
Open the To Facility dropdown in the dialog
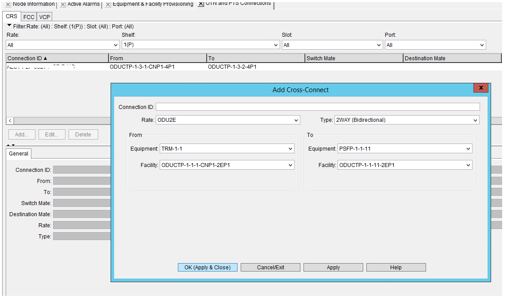click(467, 164)
